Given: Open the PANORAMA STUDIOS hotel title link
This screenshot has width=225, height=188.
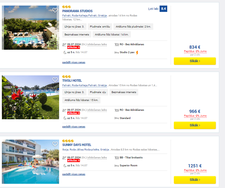Looking at the screenshot, I should click(x=77, y=11).
